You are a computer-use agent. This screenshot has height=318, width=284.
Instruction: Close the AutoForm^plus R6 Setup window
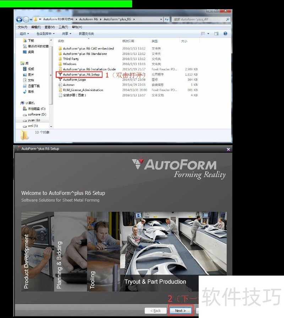click(x=228, y=149)
